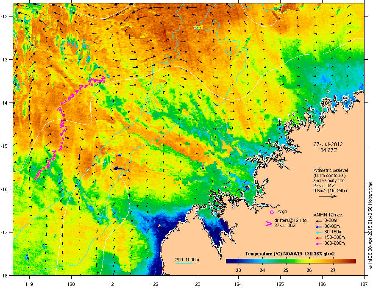The height and width of the screenshot is (288, 373).
Task: Click latitude axis label '-17'
Action: pos(5,232)
